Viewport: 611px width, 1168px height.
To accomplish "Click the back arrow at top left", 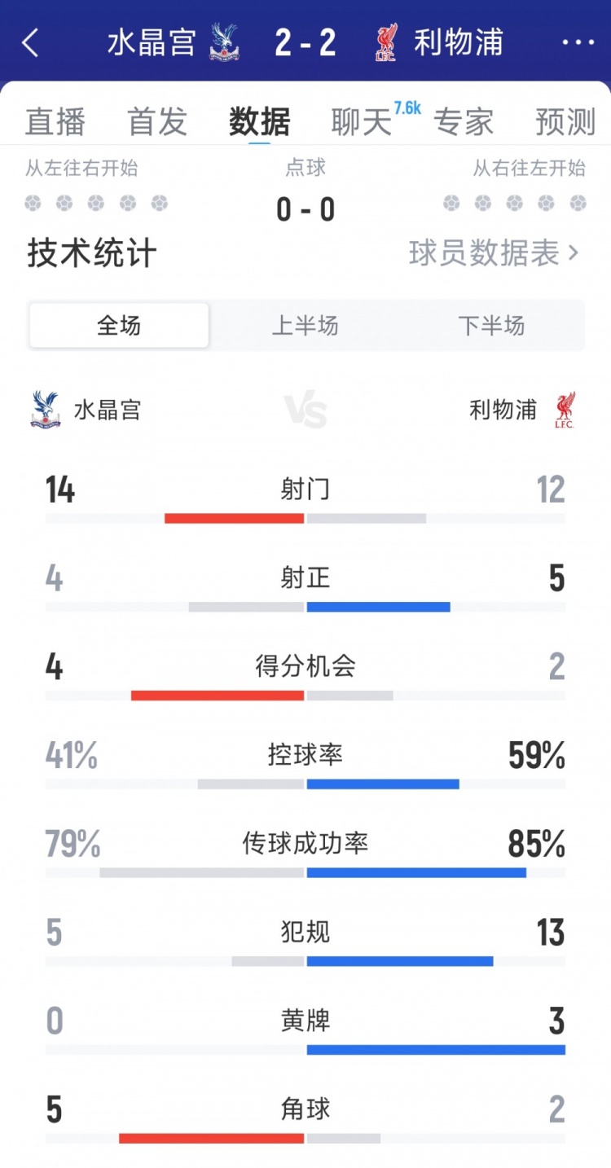I will pos(30,42).
